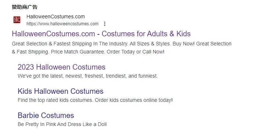The height and width of the screenshot is (133, 258).
Task: Click the Price Match Guarantee text
Action: (78, 52)
